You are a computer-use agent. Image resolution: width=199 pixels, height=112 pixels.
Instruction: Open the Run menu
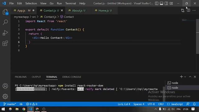click(59, 3)
